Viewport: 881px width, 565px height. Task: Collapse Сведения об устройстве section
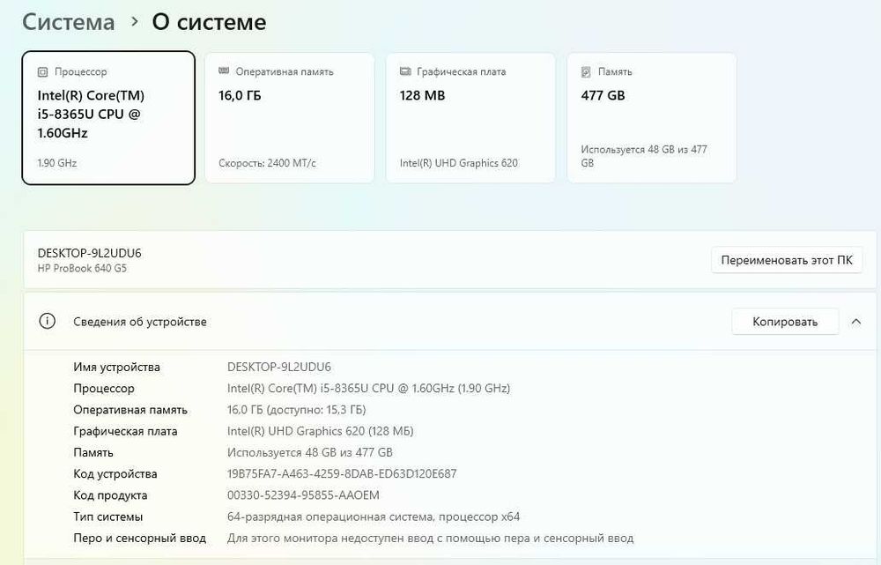pos(855,322)
